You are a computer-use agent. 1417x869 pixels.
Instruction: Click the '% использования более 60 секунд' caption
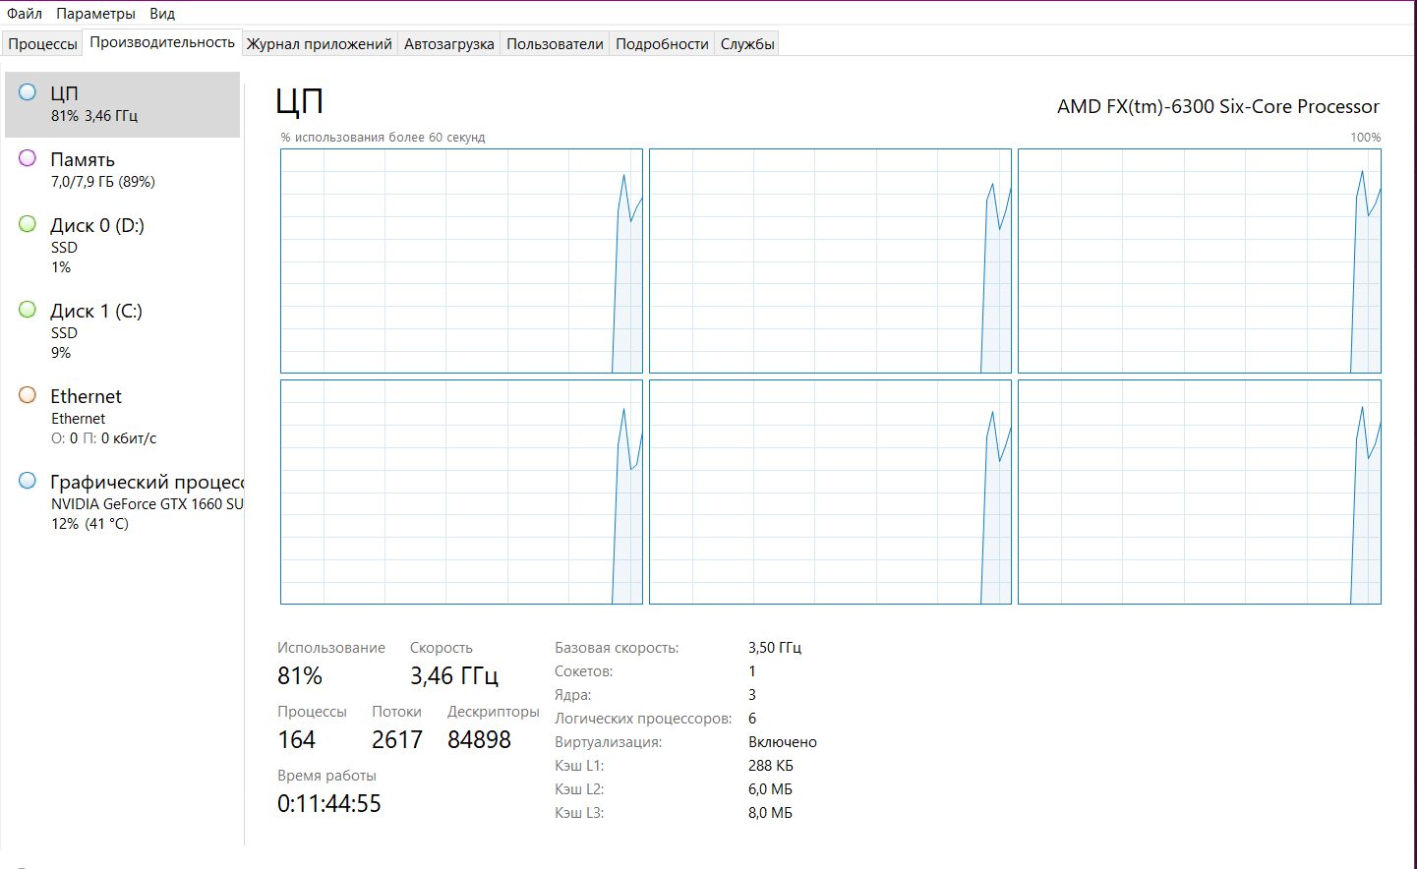click(x=383, y=138)
